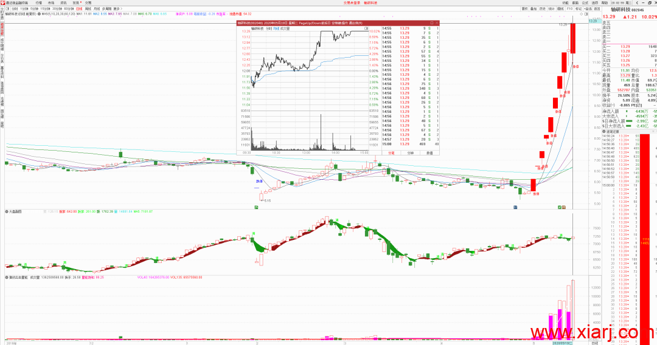Open the 交易 menu
The width and height of the screenshot is (657, 345).
(88, 2)
